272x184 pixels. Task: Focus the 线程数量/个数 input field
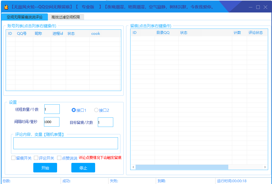point(52,109)
